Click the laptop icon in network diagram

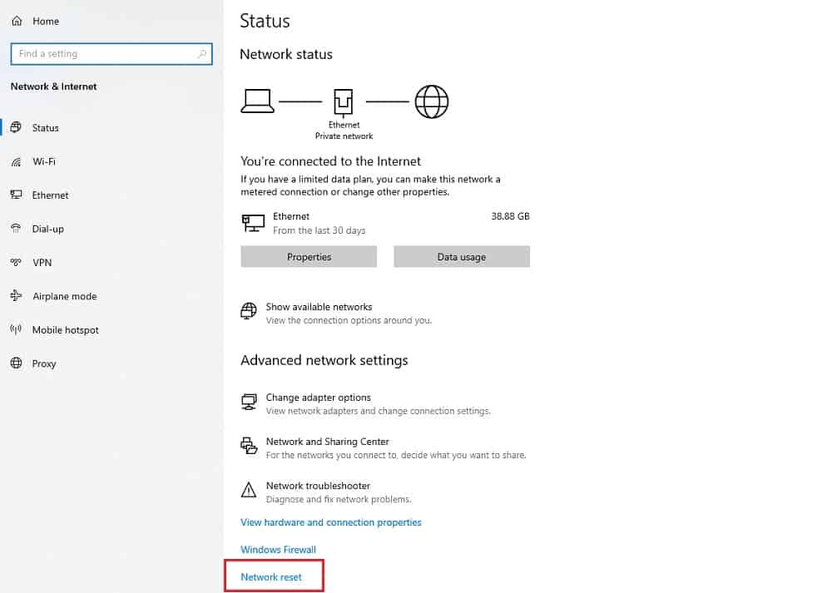click(257, 101)
